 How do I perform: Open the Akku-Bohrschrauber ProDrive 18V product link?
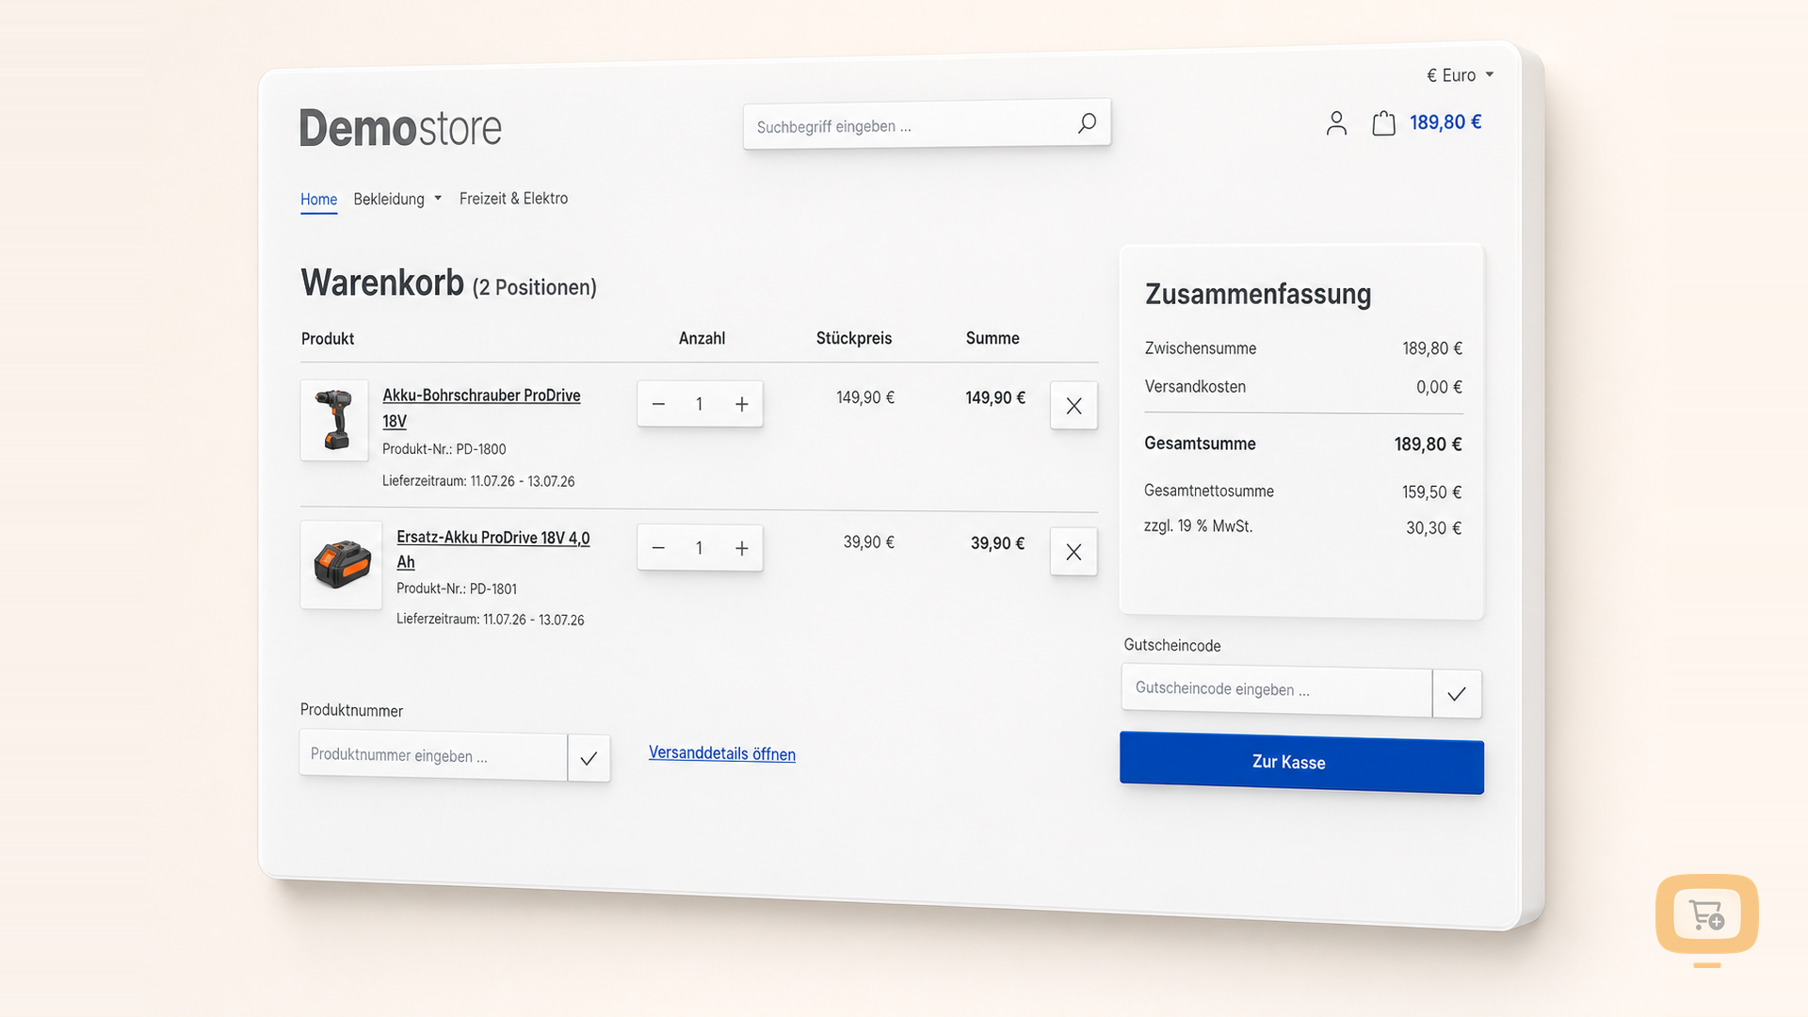[x=481, y=408]
